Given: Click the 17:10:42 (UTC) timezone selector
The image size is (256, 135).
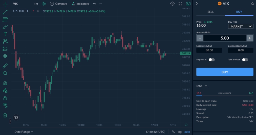Looking at the screenshot, I should (x=155, y=132).
